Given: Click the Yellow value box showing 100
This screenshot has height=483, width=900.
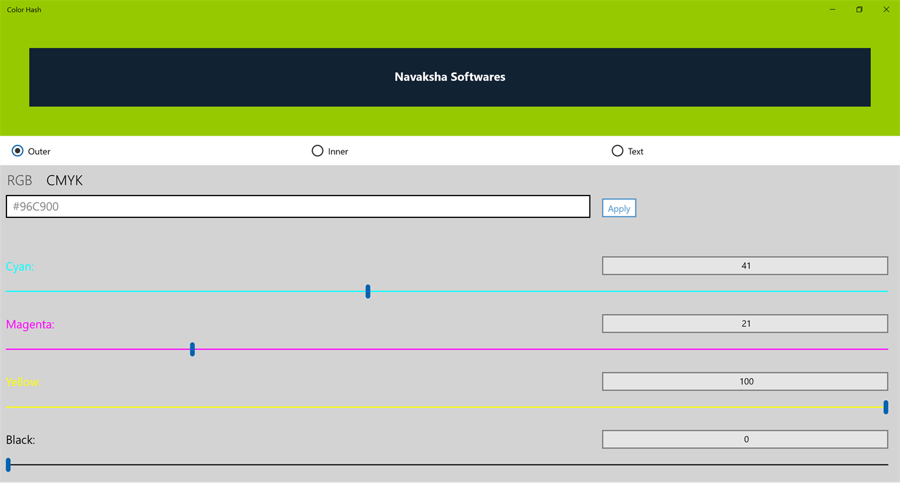Looking at the screenshot, I should click(744, 381).
